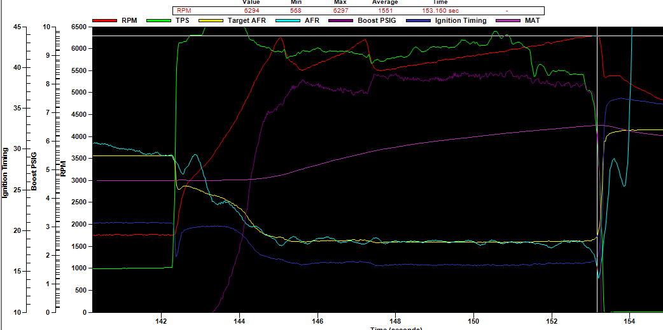663x330 pixels.
Task: Click the 144 second mark on time axis
Action: pyautogui.click(x=239, y=321)
